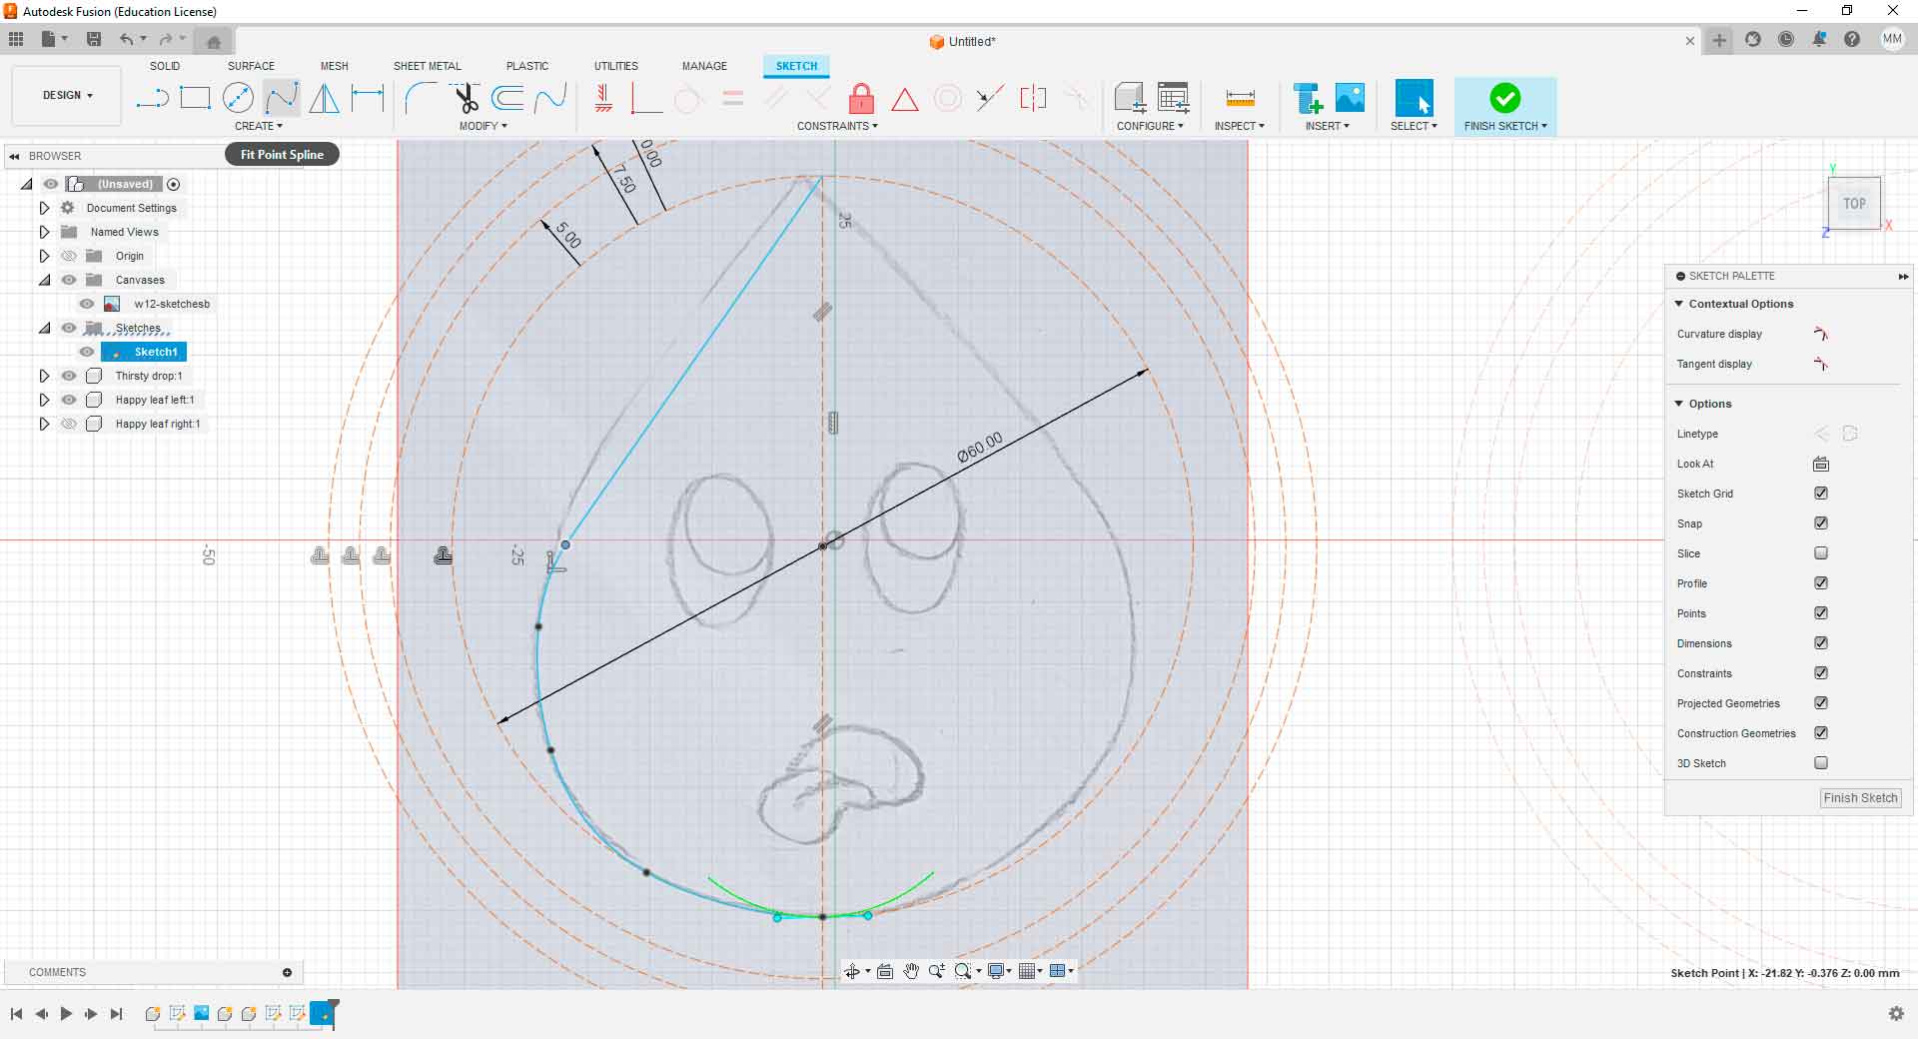Click the Insert Derive icon
The height and width of the screenshot is (1039, 1918).
[1308, 98]
